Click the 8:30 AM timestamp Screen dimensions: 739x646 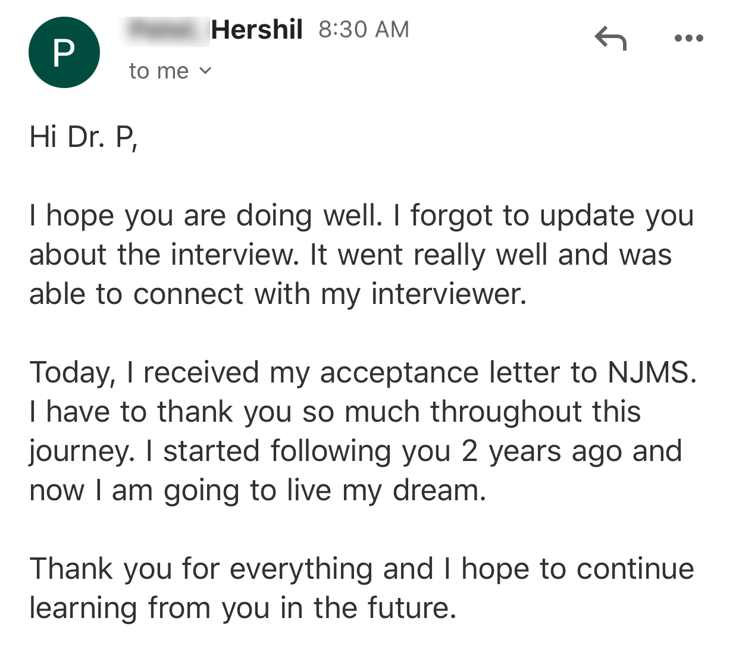364,30
